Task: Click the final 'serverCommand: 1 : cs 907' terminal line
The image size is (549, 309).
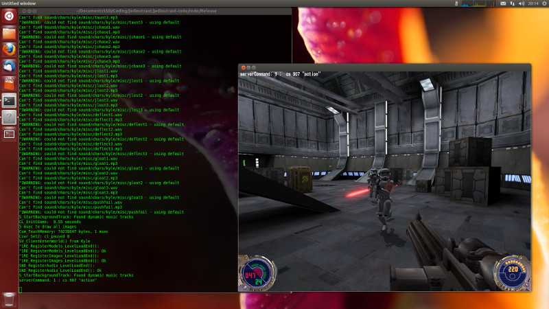Action: point(58,280)
